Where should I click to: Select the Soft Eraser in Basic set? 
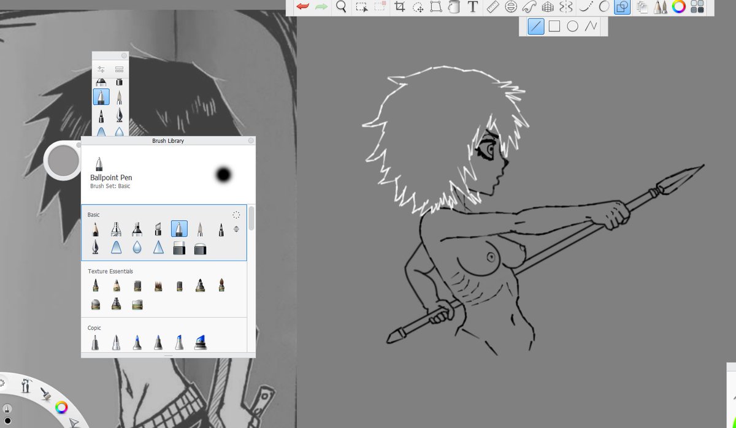tap(200, 248)
